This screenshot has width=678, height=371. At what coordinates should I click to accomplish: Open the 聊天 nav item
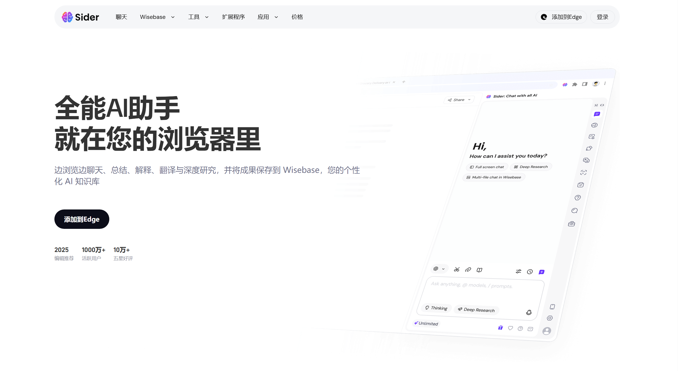(x=121, y=17)
